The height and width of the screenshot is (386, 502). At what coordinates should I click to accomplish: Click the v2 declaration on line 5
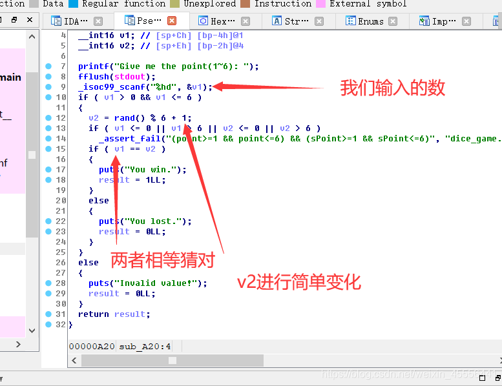click(x=107, y=45)
